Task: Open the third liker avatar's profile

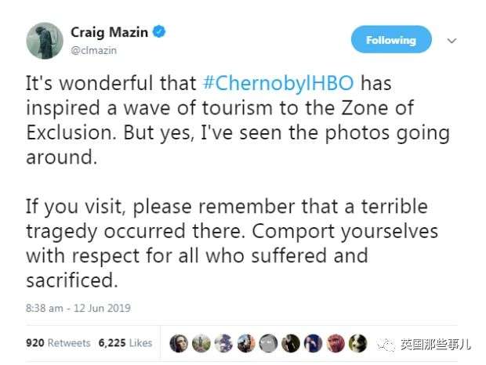Action: click(x=223, y=342)
